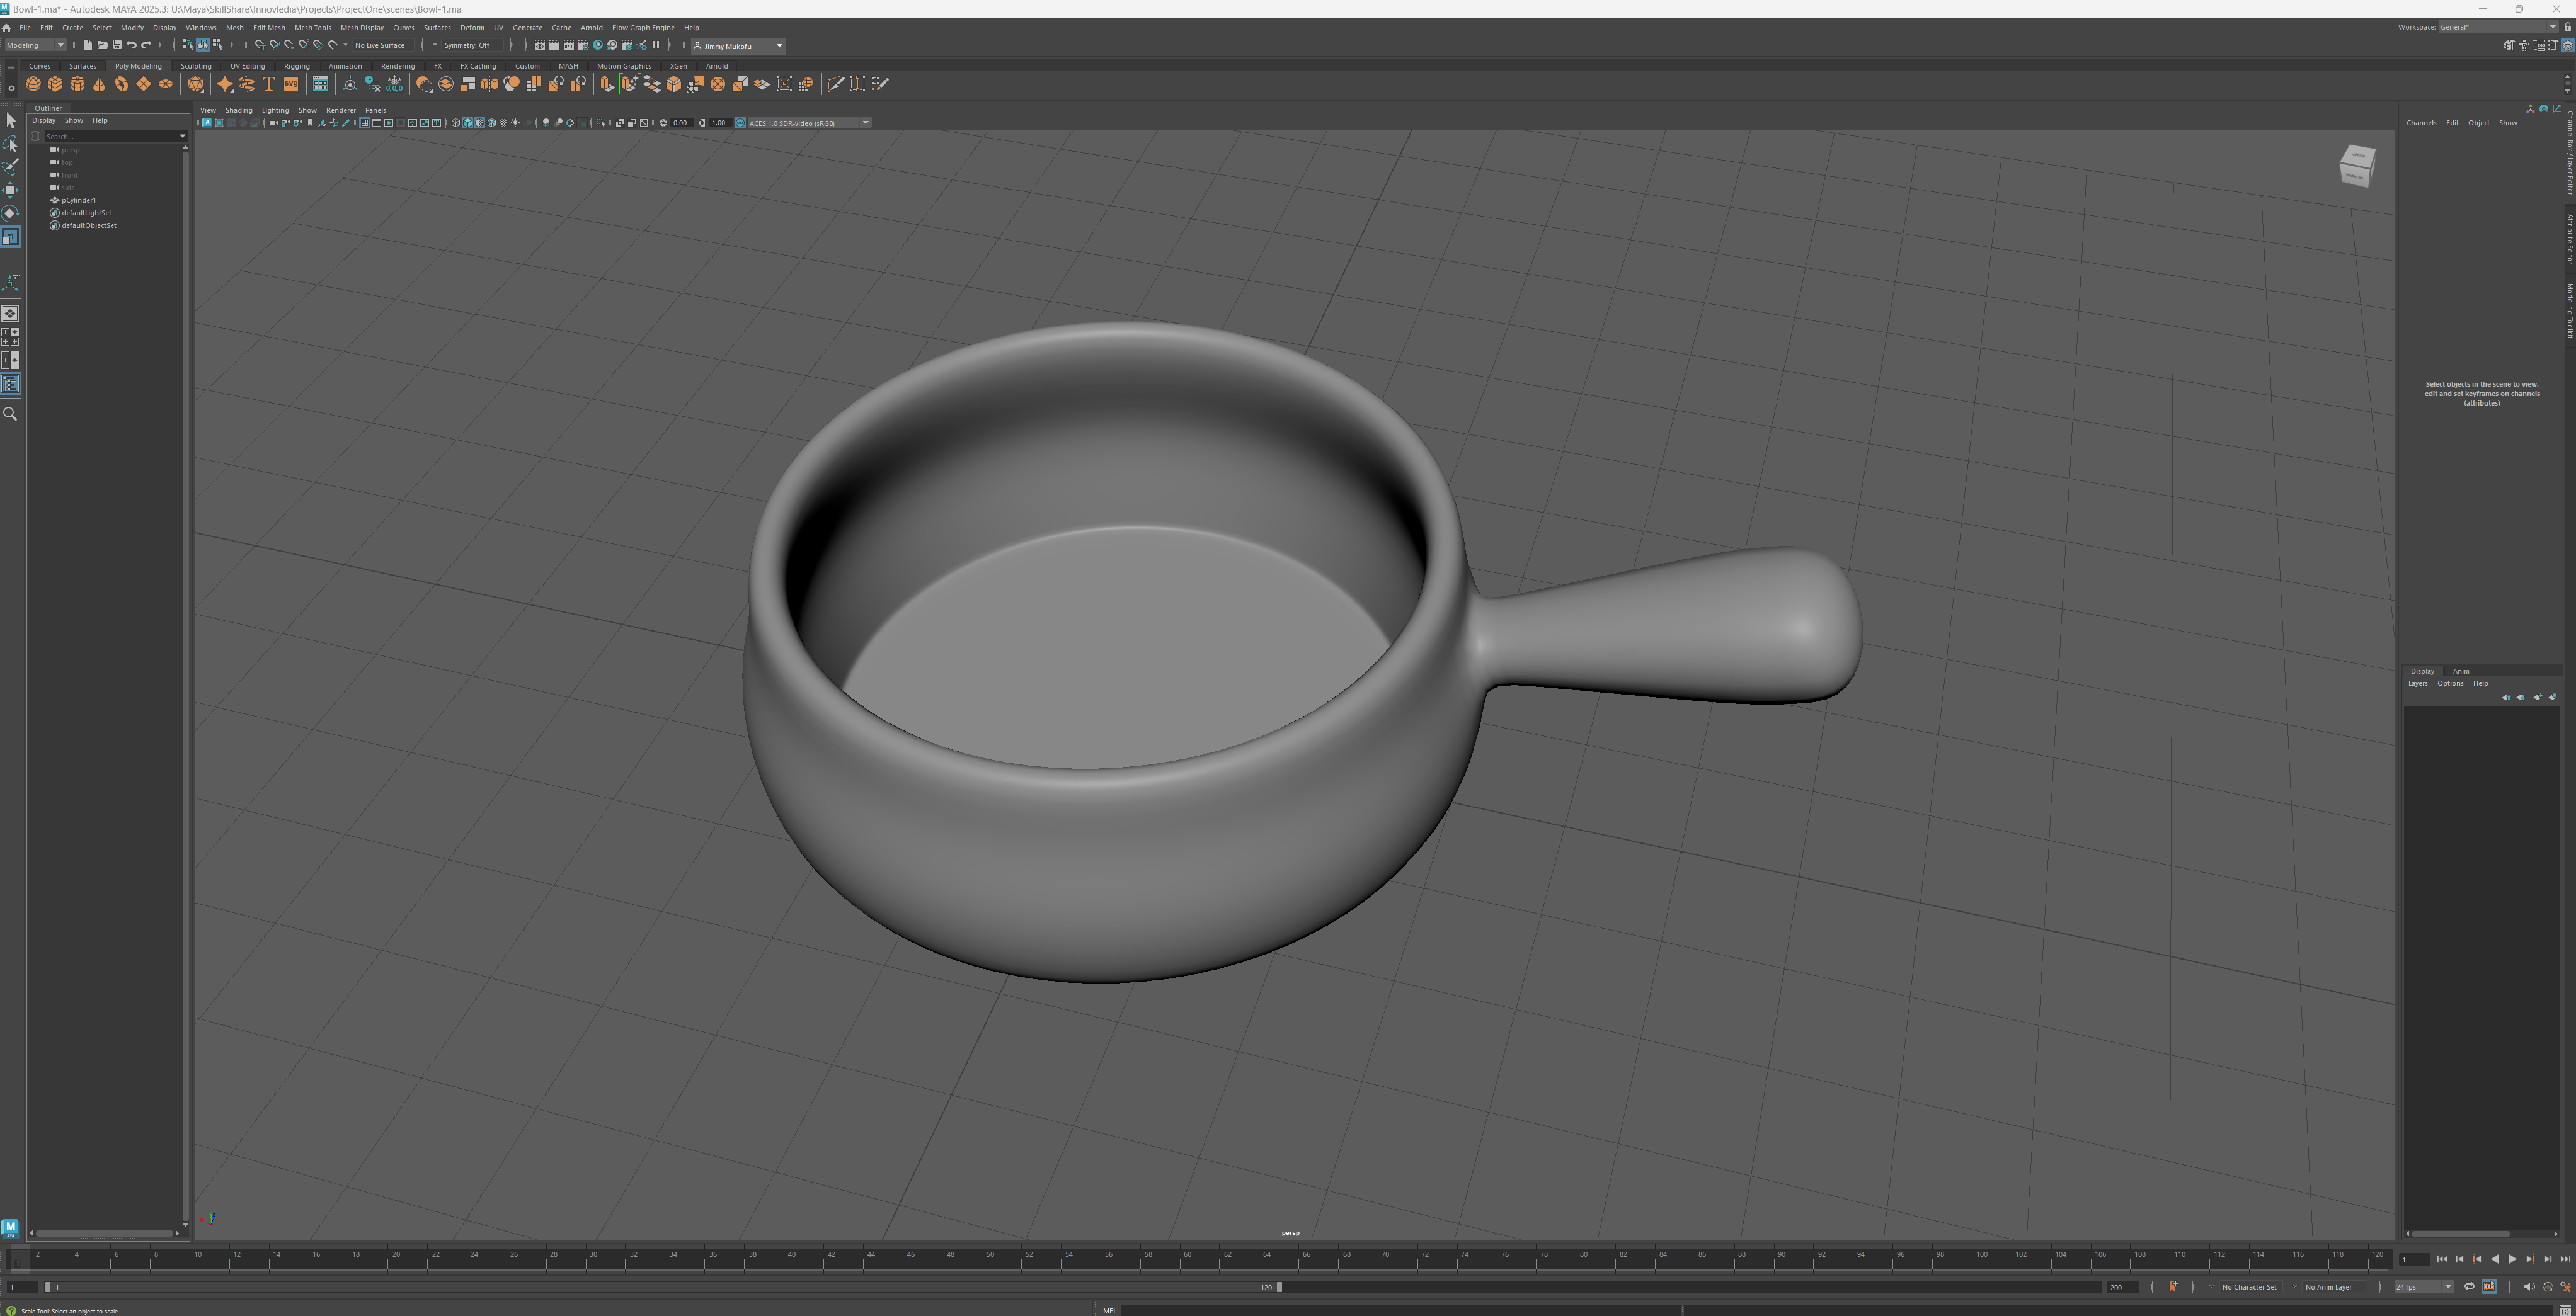2576x1316 pixels.
Task: Toggle view transform ON button
Action: coord(740,123)
